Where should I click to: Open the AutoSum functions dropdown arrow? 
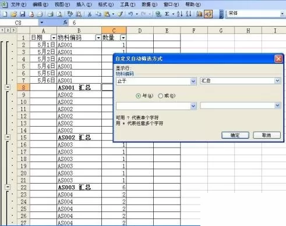tap(173, 14)
